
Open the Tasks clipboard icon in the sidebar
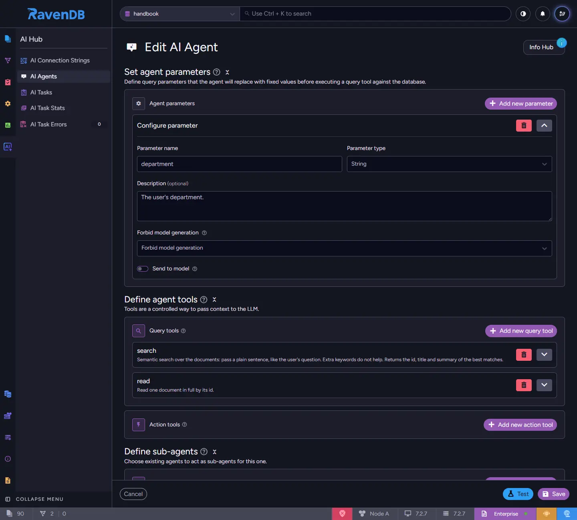pyautogui.click(x=8, y=82)
